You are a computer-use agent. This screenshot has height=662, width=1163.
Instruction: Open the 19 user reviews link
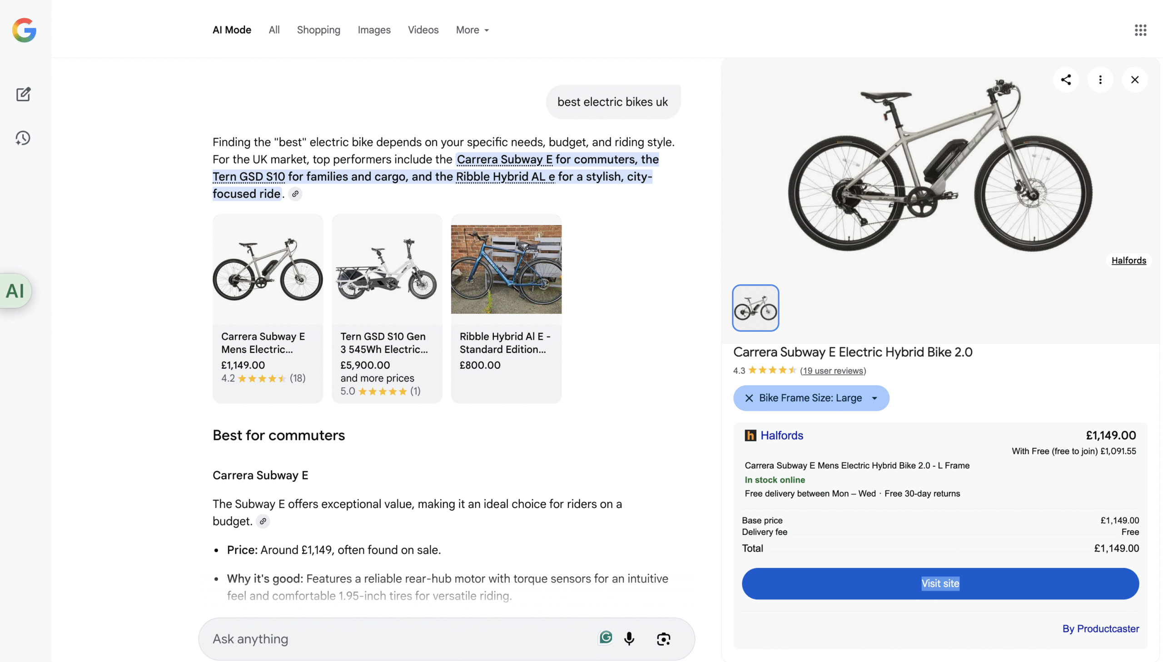tap(833, 371)
